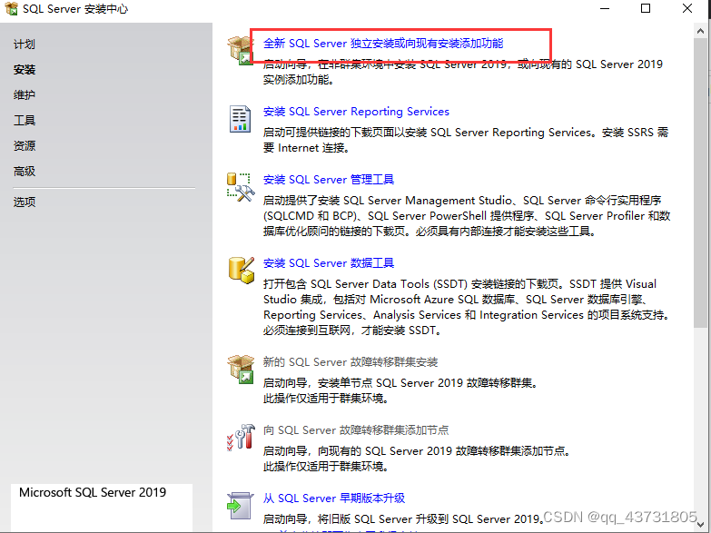Switch to the 高级 page
The height and width of the screenshot is (533, 711).
coord(25,172)
